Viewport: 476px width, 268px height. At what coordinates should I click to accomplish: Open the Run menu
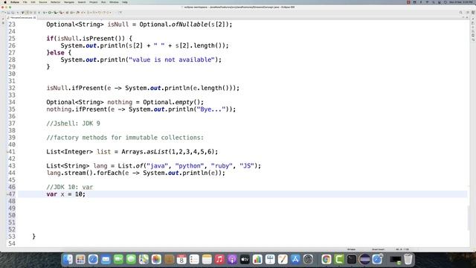(x=103, y=2)
